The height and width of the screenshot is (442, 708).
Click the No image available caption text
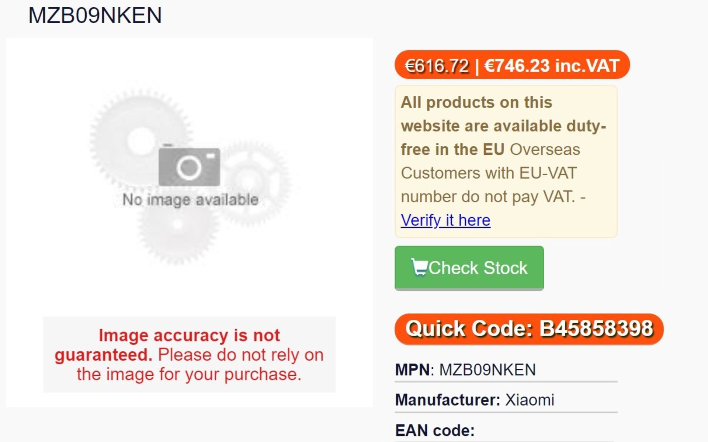[x=190, y=200]
